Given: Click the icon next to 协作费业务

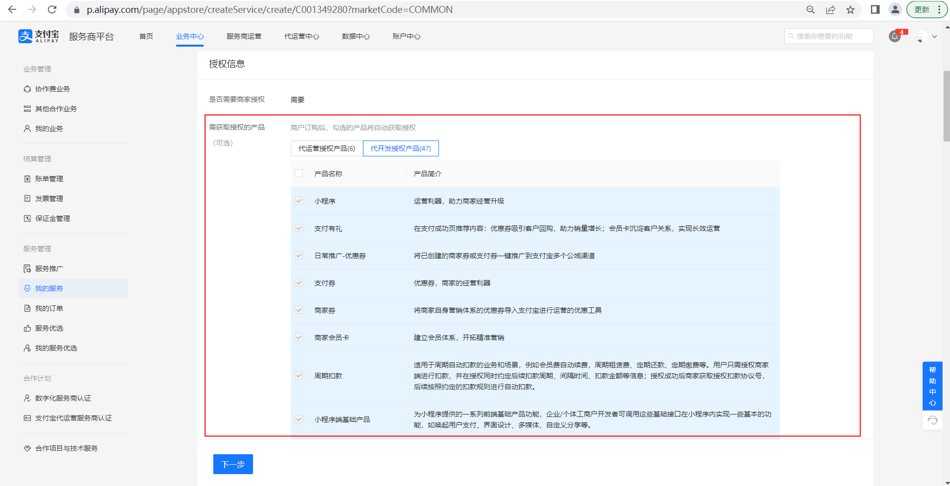Looking at the screenshot, I should coord(27,89).
